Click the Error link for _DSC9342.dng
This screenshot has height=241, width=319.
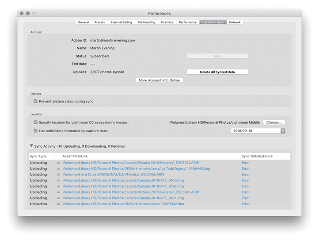pos(246,204)
